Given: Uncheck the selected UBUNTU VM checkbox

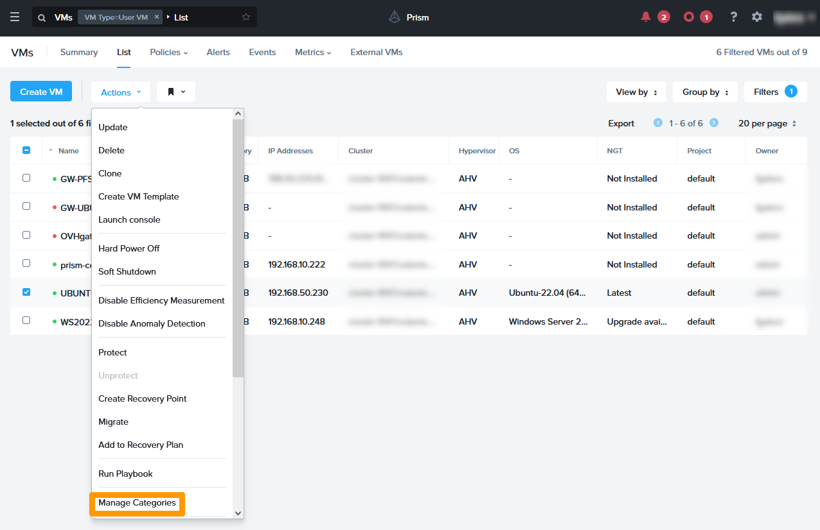Looking at the screenshot, I should (26, 292).
